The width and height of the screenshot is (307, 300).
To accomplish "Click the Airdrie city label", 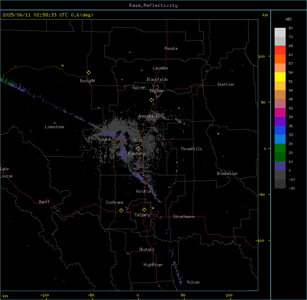I will (x=144, y=191).
